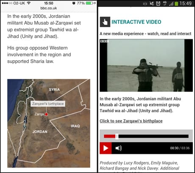Tap the green Android battery icon

(176, 3)
